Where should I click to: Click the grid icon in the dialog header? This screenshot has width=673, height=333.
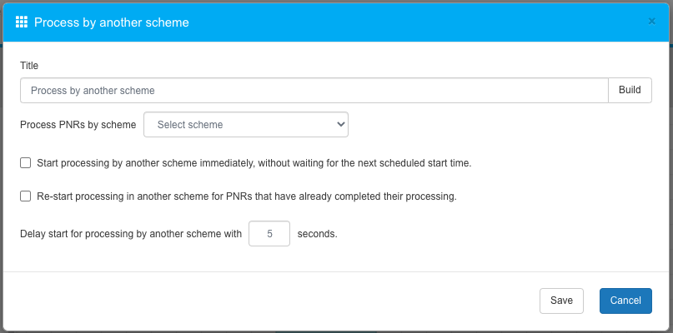[22, 22]
